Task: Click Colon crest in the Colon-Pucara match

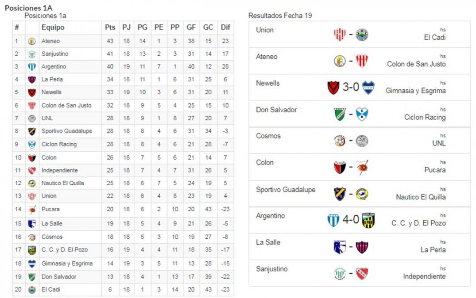Action: tap(340, 168)
